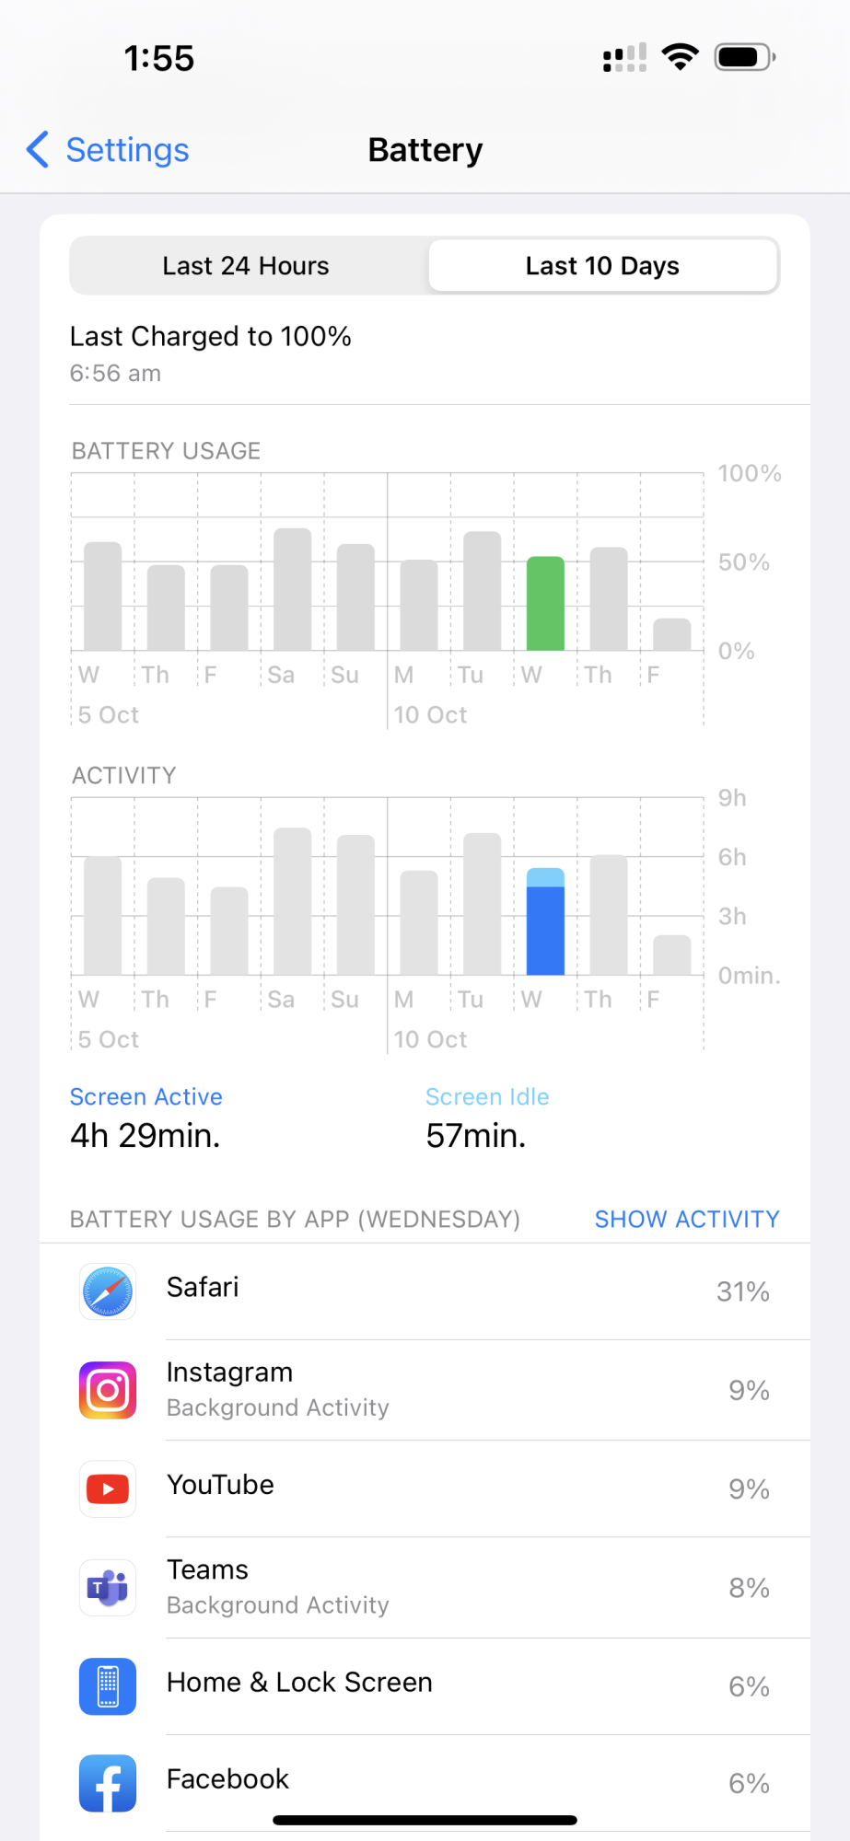
Task: Tap the Teams app icon
Action: point(108,1588)
